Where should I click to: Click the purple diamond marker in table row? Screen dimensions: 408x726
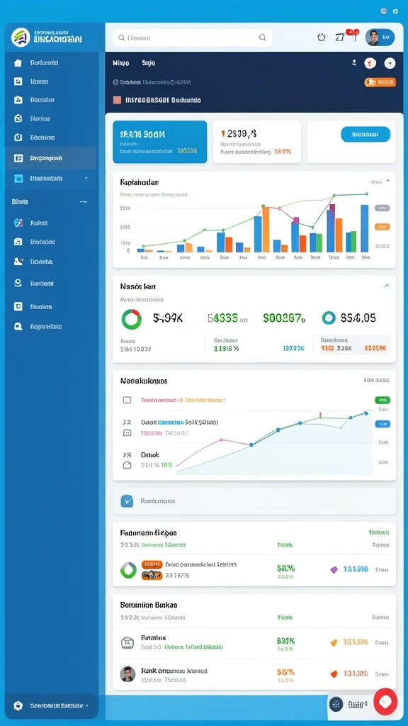334,570
